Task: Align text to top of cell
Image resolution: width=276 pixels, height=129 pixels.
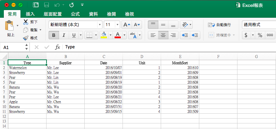Action: pos(153,25)
